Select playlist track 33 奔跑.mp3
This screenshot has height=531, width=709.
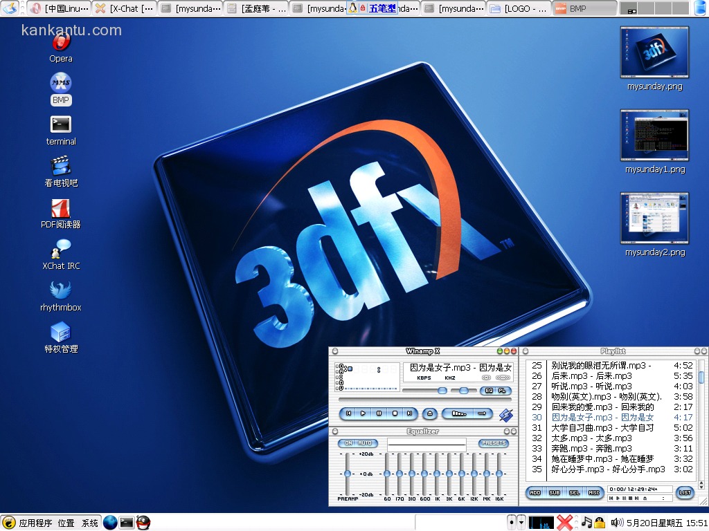pyautogui.click(x=612, y=448)
